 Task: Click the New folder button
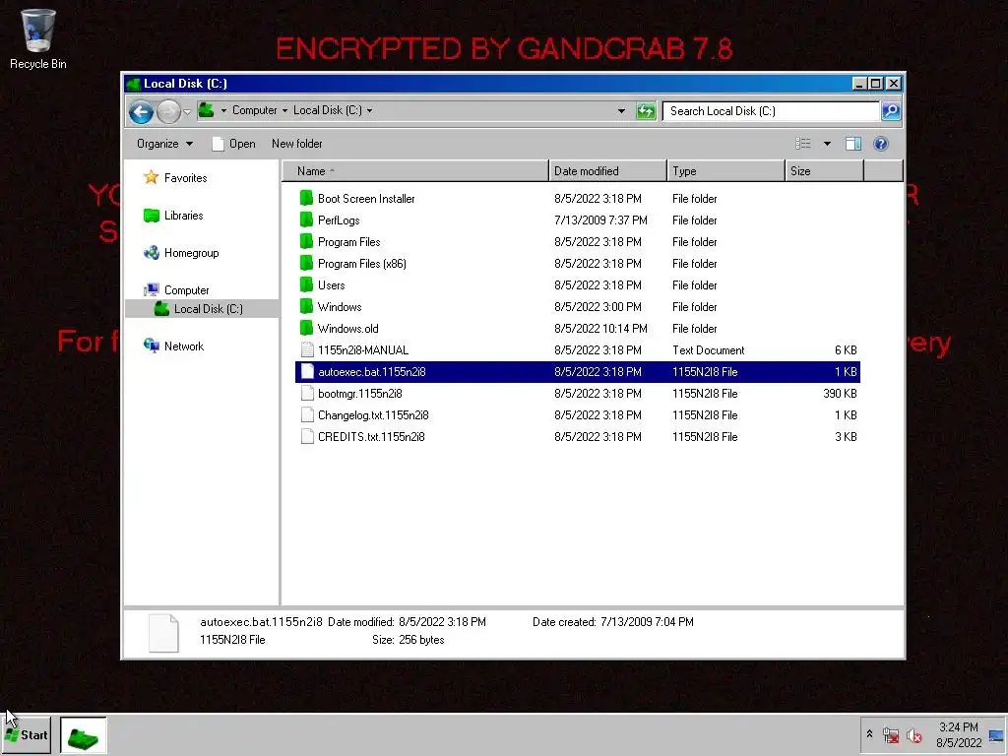(x=296, y=144)
